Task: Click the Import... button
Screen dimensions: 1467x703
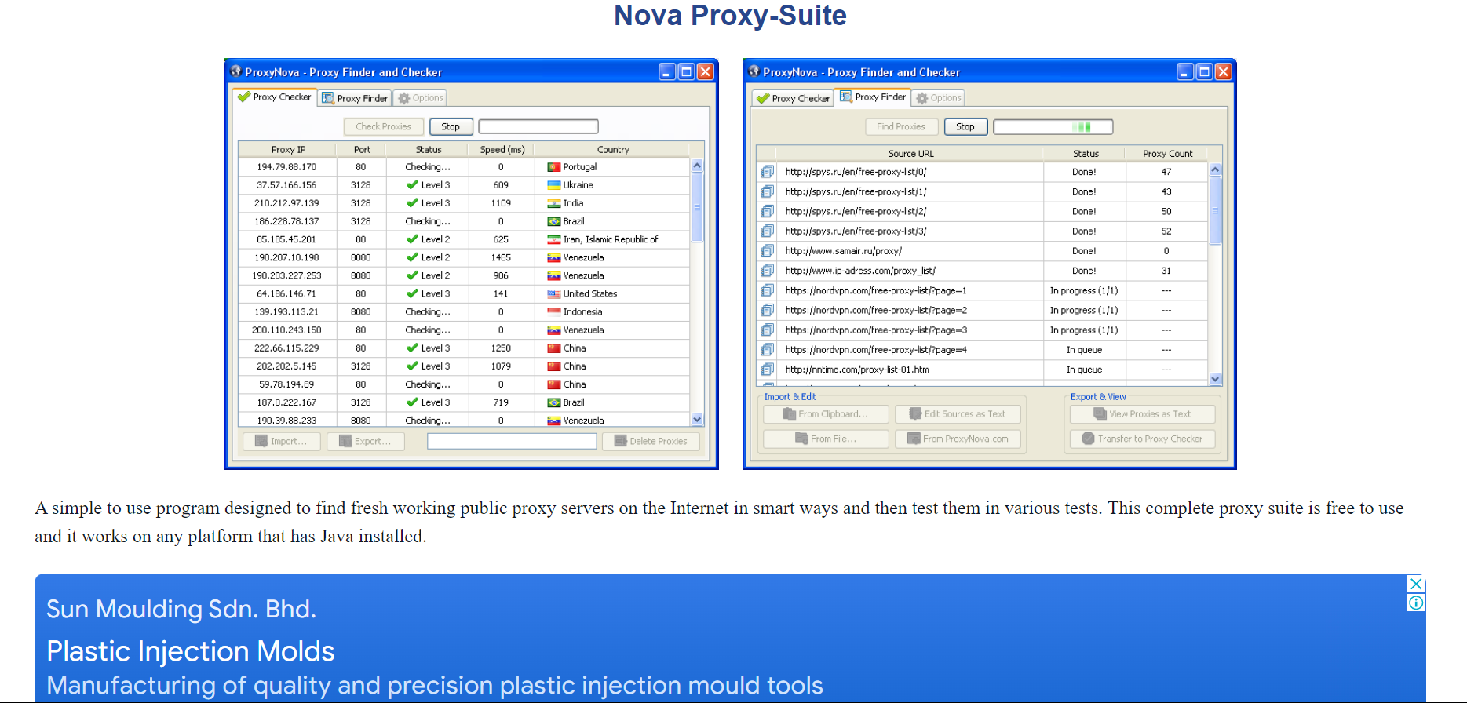Action: (281, 441)
